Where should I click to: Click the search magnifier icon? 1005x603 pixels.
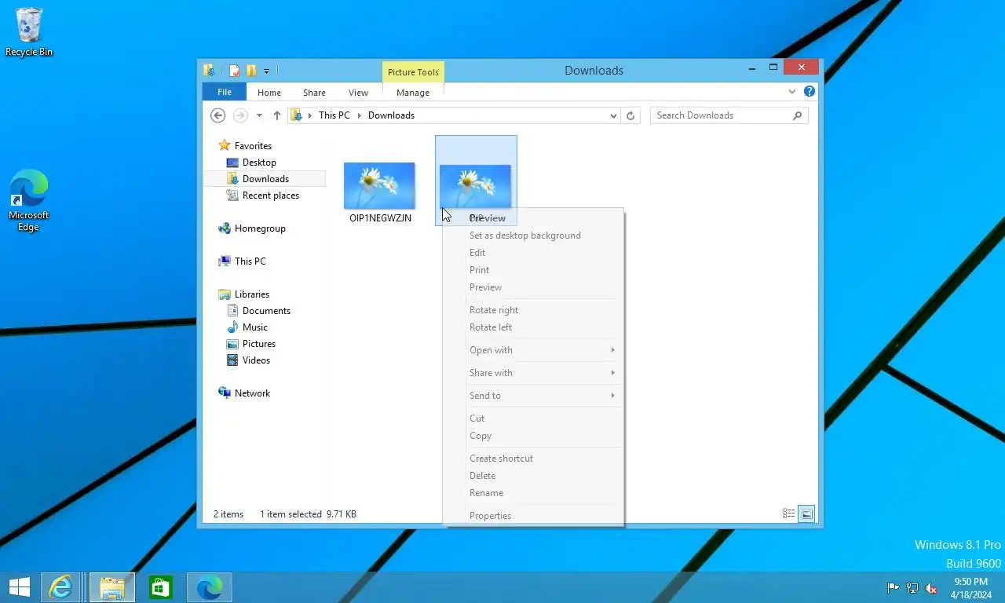797,115
